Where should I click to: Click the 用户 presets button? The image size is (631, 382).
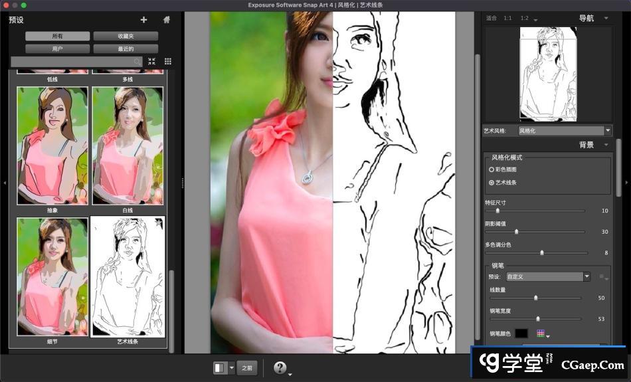pos(57,48)
